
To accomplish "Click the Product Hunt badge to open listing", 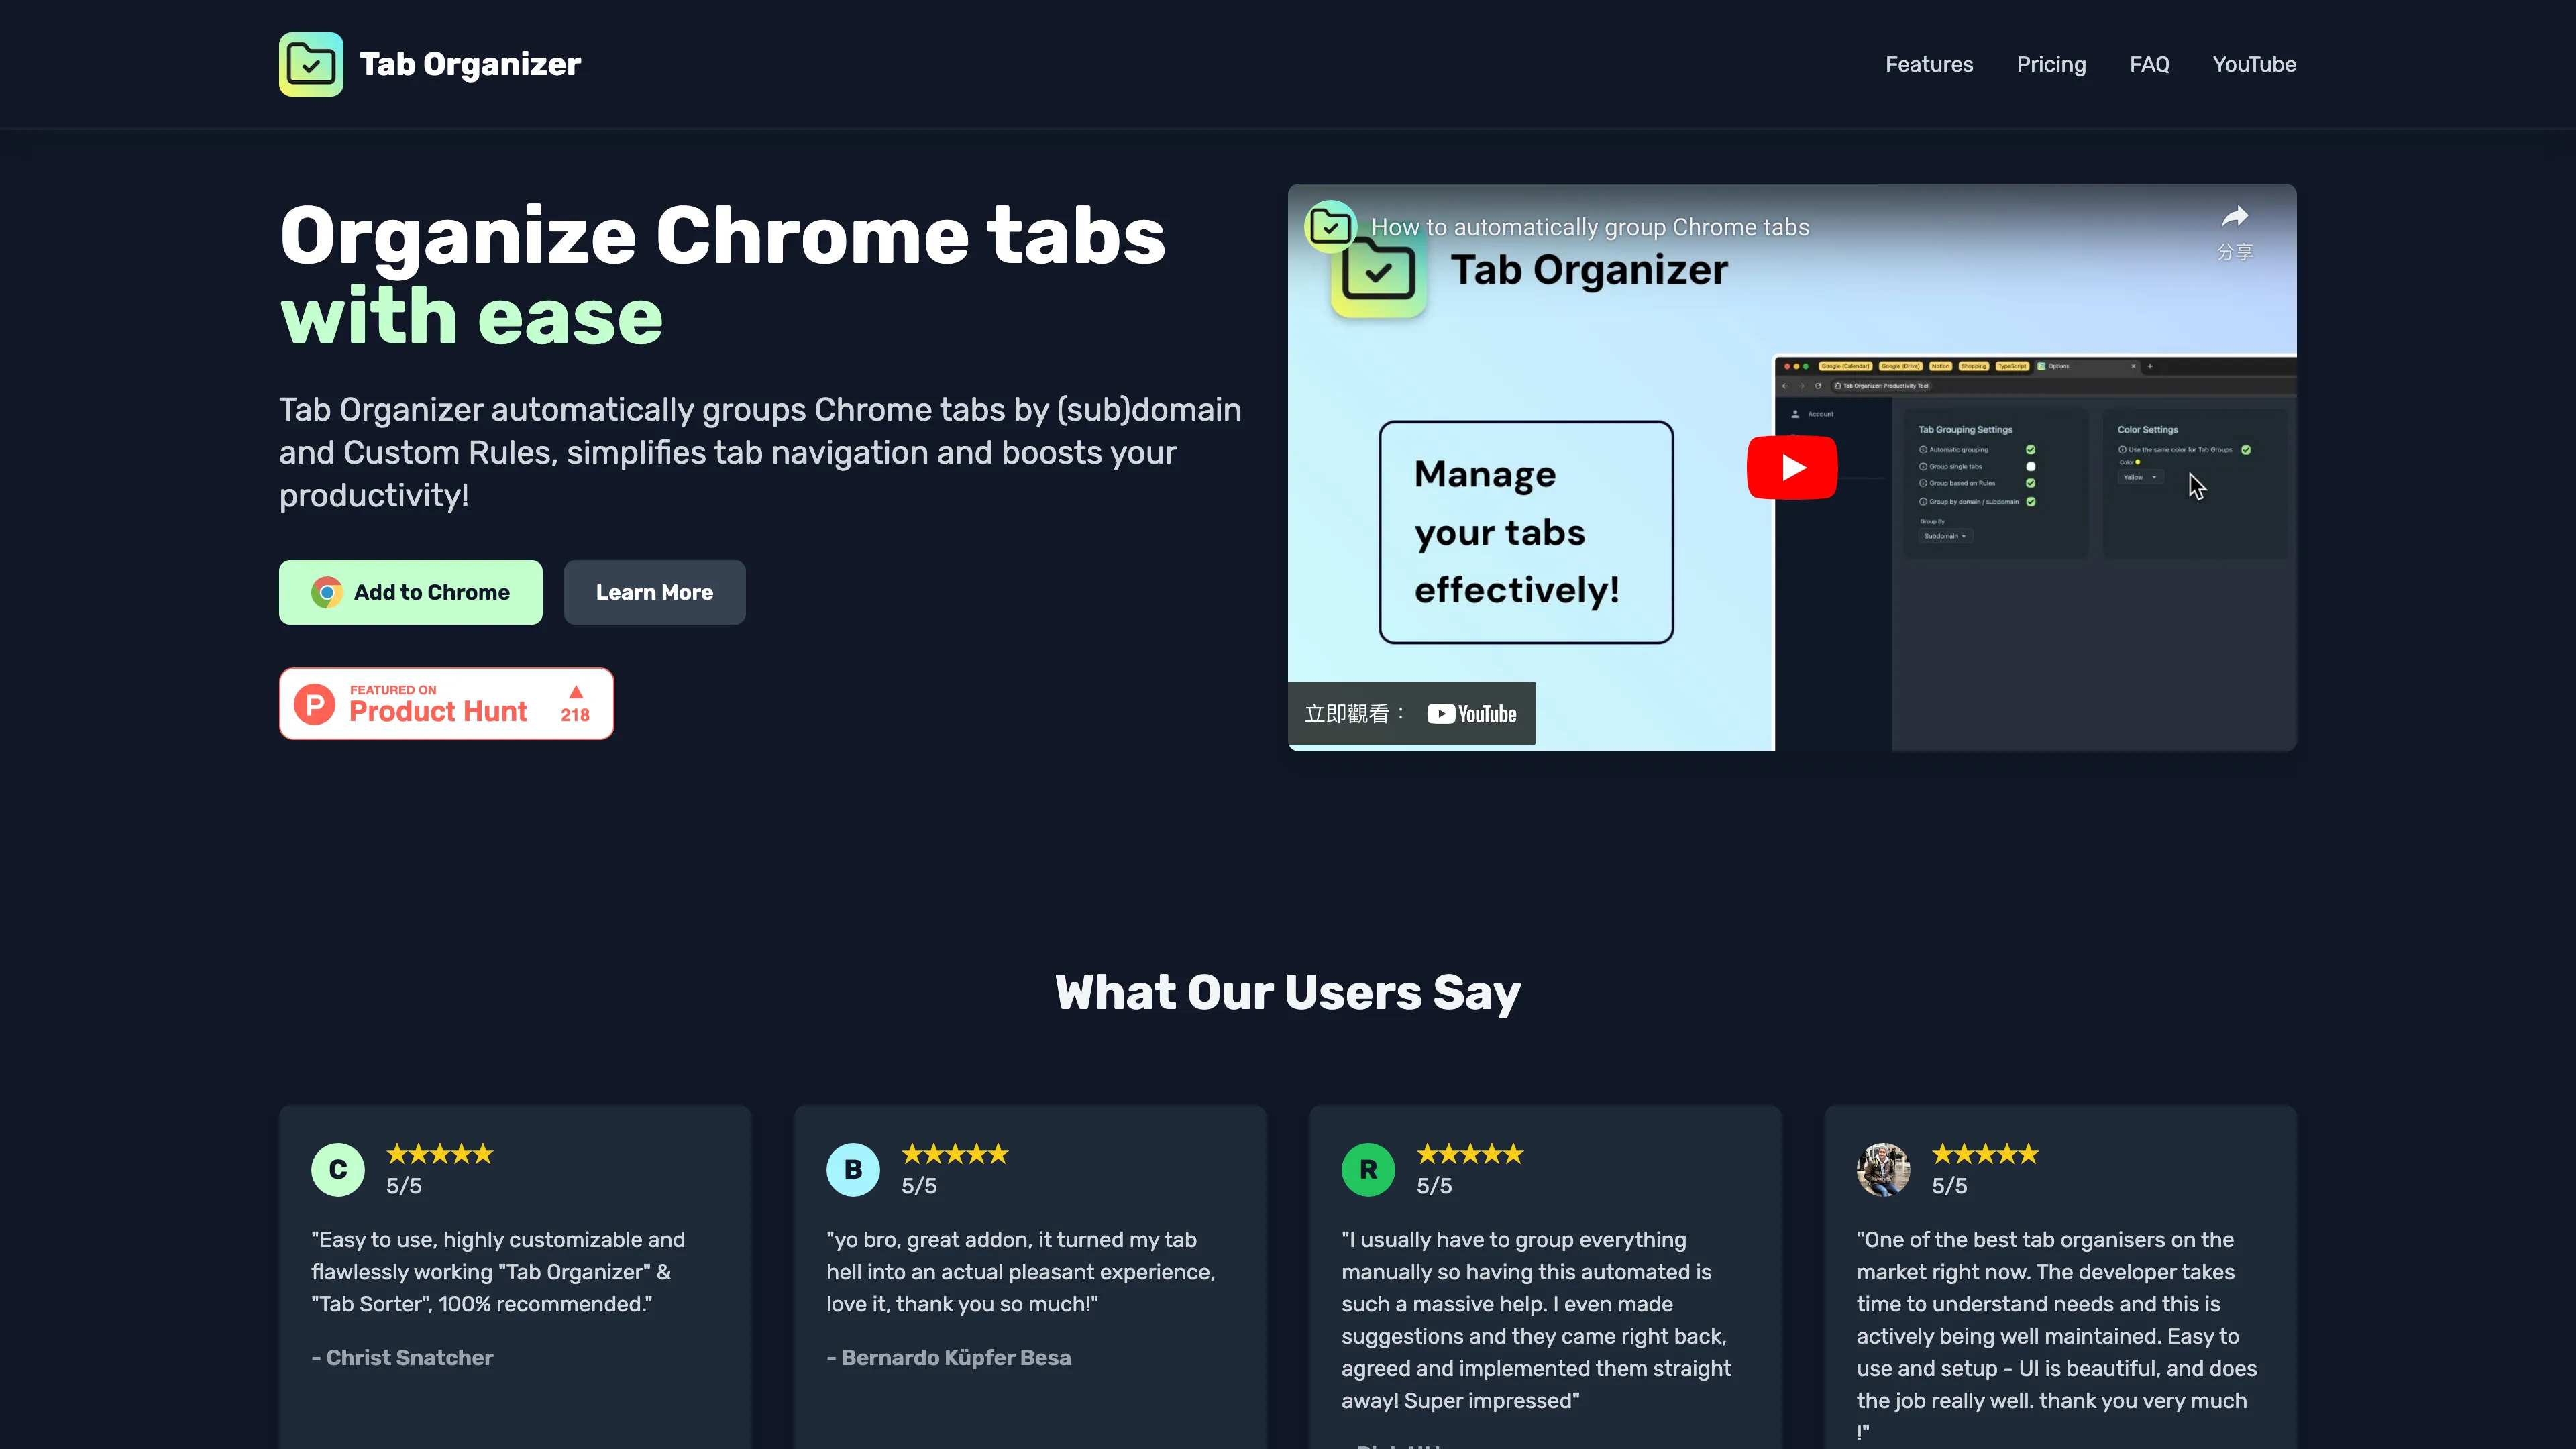I will coord(446,702).
